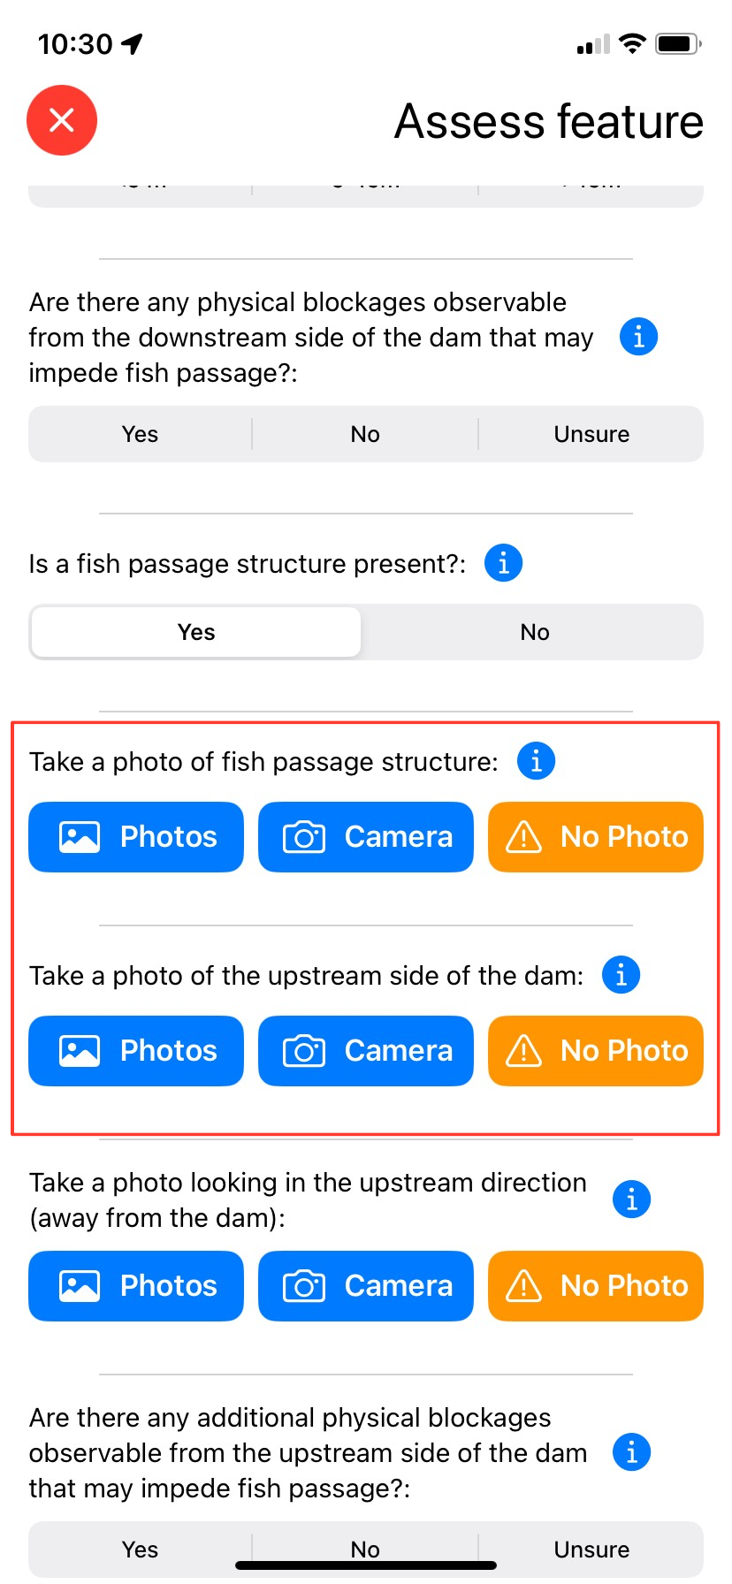Open info for downstream physical blockages question
This screenshot has width=732, height=1584.
(x=638, y=337)
